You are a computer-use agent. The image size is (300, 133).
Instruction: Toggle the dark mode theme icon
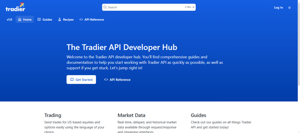pos(289,8)
